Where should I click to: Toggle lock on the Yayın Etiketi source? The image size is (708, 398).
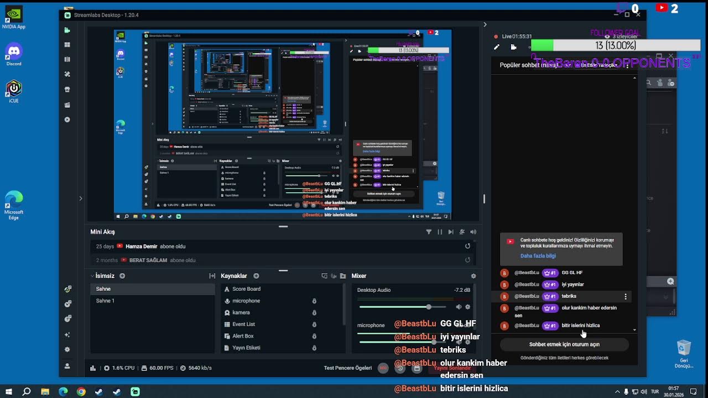pyautogui.click(x=314, y=348)
